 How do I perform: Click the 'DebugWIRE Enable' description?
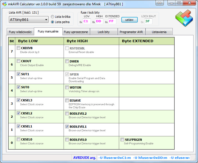point(80,65)
